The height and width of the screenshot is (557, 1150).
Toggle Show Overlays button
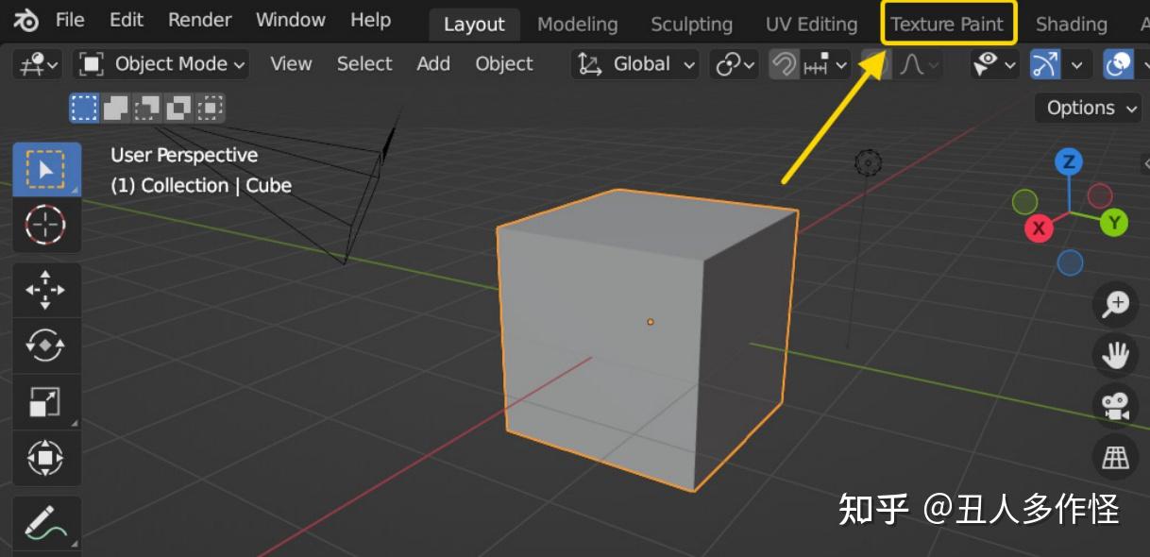[x=1119, y=64]
